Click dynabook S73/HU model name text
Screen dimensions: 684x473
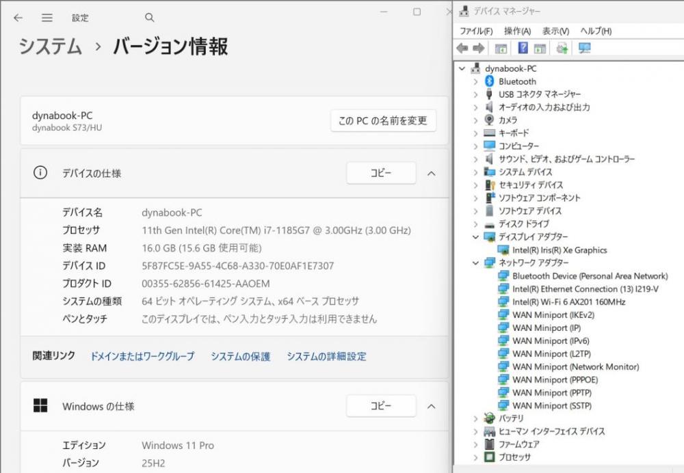(67, 128)
